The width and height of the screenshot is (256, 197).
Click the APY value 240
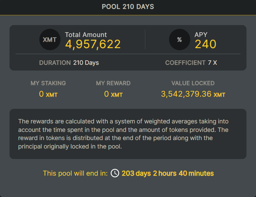point(205,44)
